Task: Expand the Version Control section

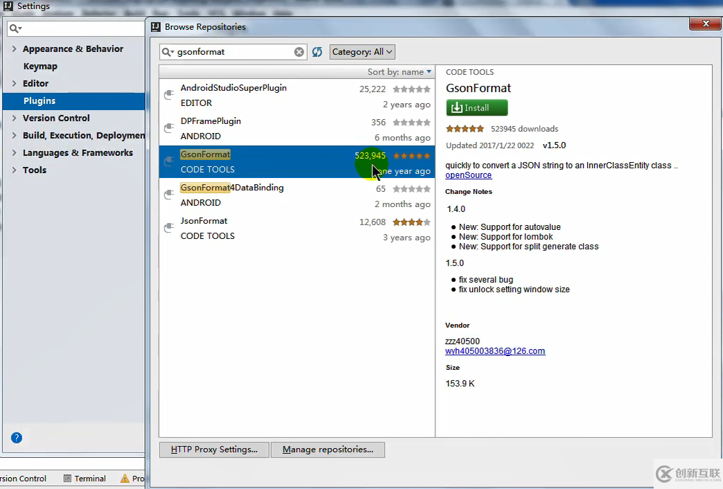Action: click(14, 118)
